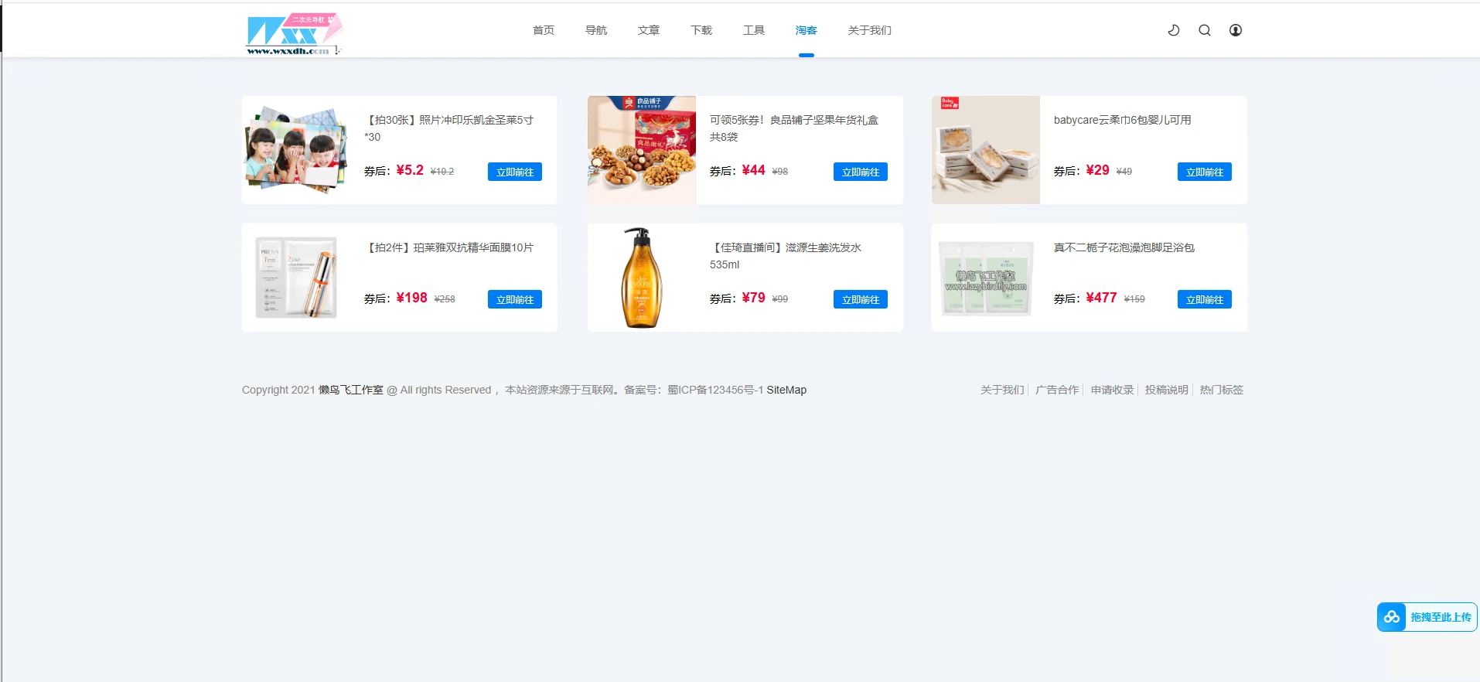The width and height of the screenshot is (1480, 682).
Task: Click the 蜀ICP备123456号-1 record text
Action: [x=715, y=390]
